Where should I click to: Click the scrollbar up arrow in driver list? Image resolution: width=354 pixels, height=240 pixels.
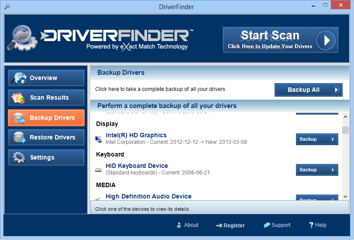(x=345, y=117)
